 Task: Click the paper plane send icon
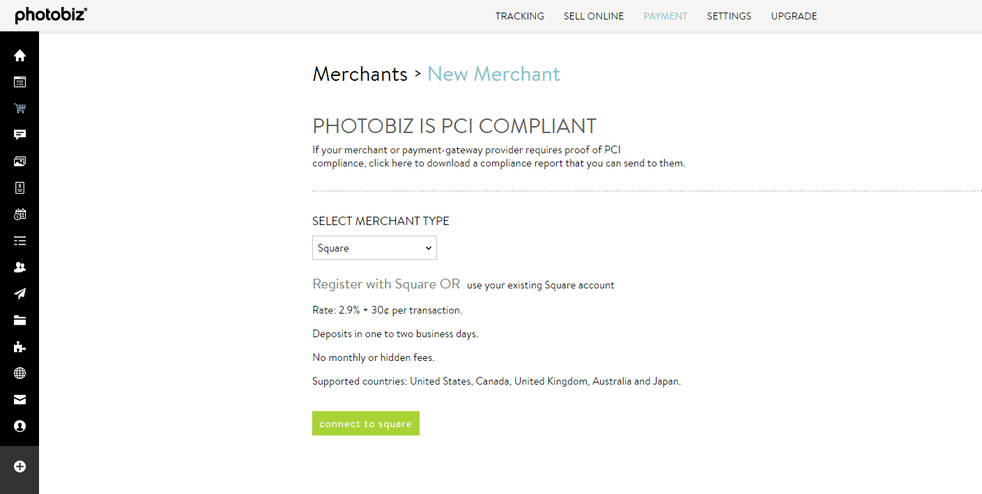coord(20,294)
